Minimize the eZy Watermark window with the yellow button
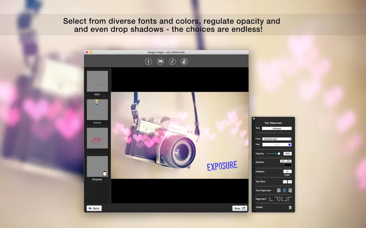 point(91,52)
